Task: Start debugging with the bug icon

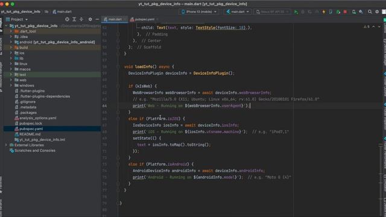Action: pos(303,12)
